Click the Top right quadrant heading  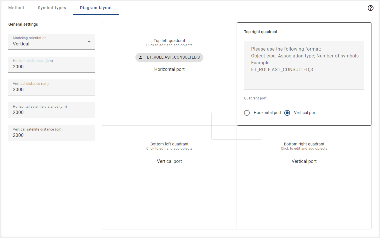261,32
